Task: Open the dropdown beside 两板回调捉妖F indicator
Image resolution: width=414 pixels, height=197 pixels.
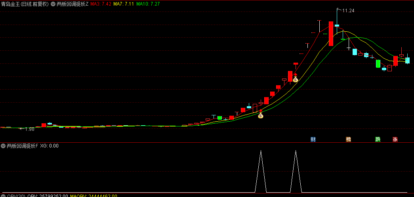Action: 3,146
